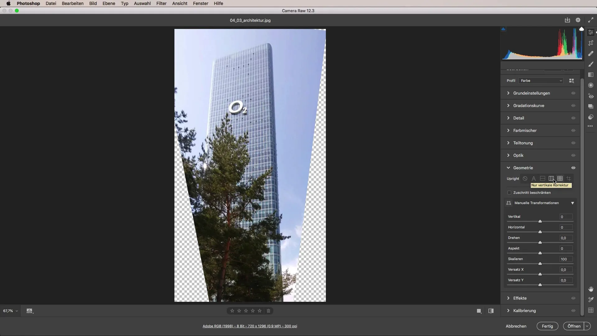Open Camera Raw preferences gear
Screen dimensions: 597x336
(x=578, y=20)
